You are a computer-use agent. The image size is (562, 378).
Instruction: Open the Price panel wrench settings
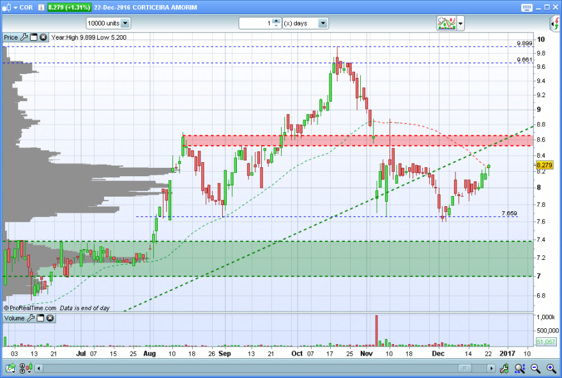(x=24, y=37)
